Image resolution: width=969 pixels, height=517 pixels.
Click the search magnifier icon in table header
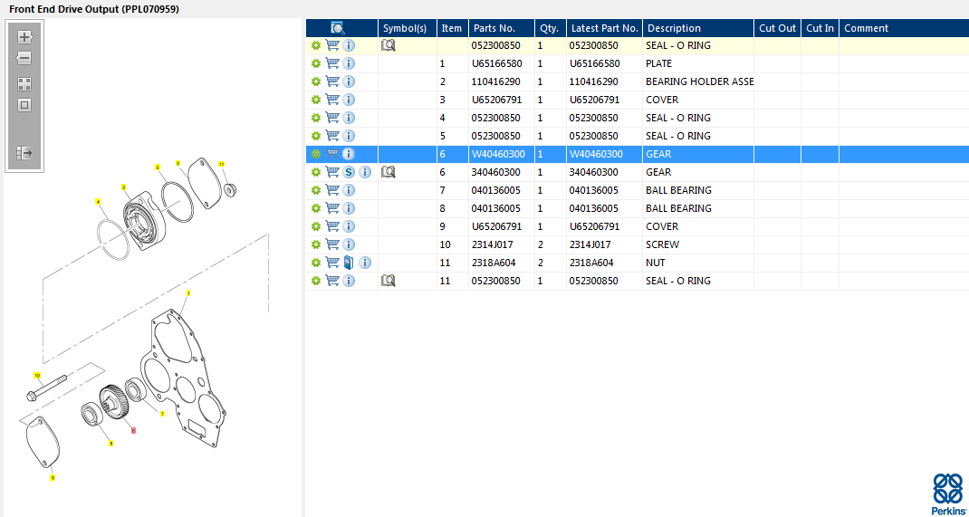point(338,28)
